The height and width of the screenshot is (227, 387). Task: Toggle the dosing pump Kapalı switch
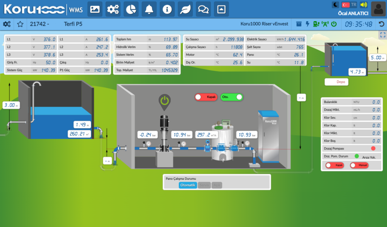point(335,165)
